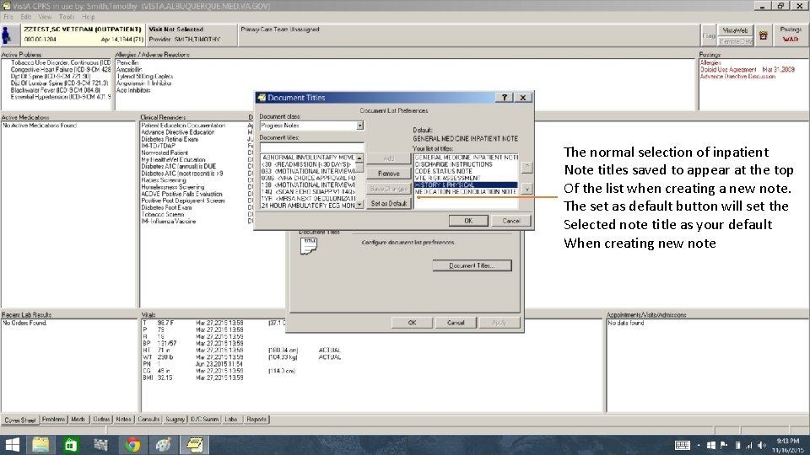
Task: Open the red reminders alarm clock icon
Action: (x=763, y=35)
